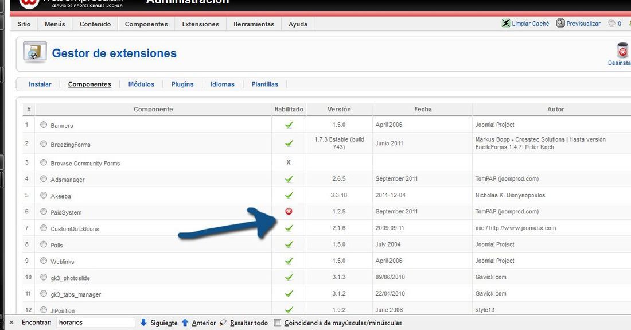Toggle enabled checkmark for gk3_tabs_manager

click(x=289, y=293)
